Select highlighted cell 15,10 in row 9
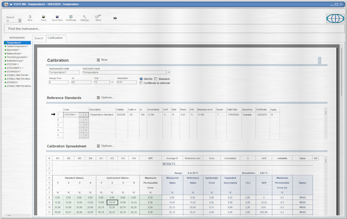 point(112,202)
